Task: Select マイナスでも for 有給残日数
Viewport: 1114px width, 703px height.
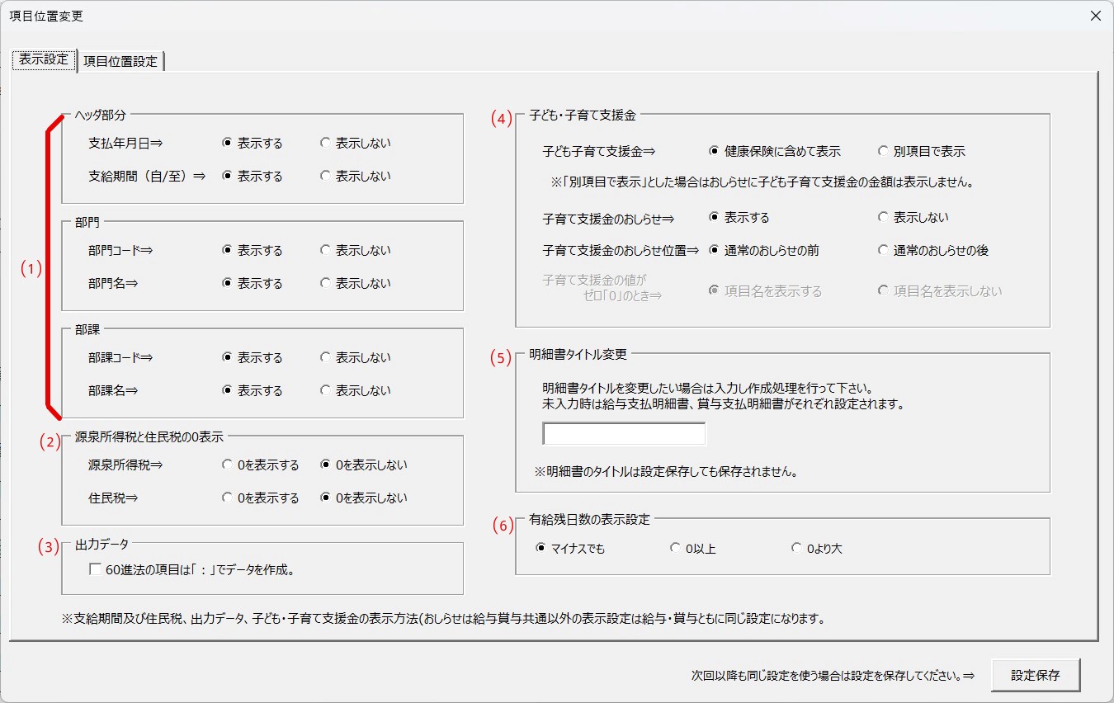Action: pos(570,548)
